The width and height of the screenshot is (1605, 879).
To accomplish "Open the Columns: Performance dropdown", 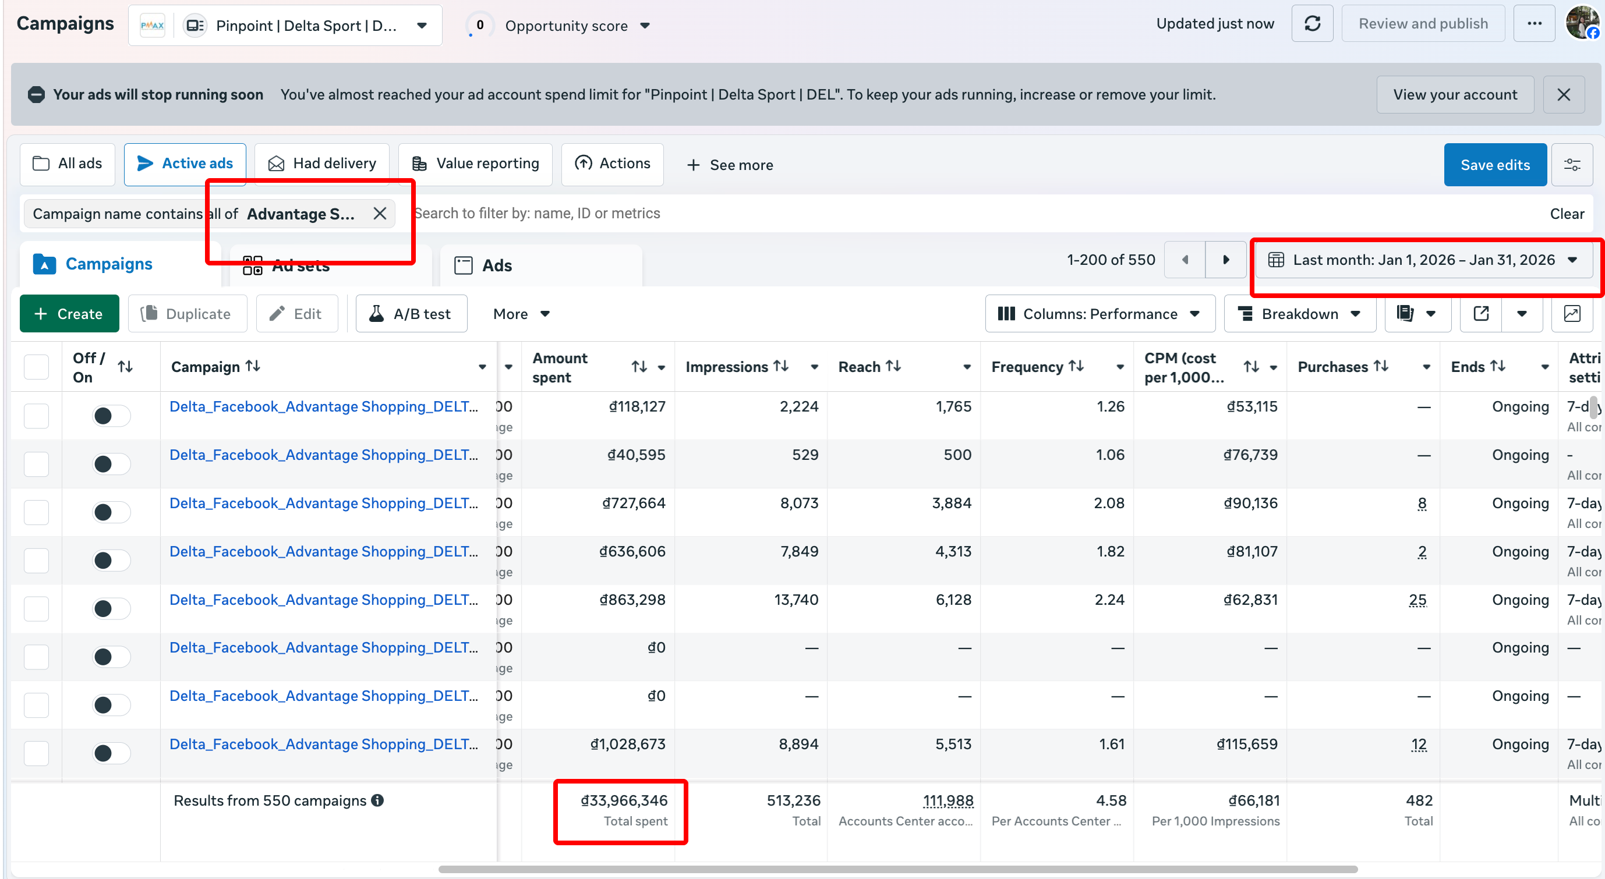I will (1100, 313).
